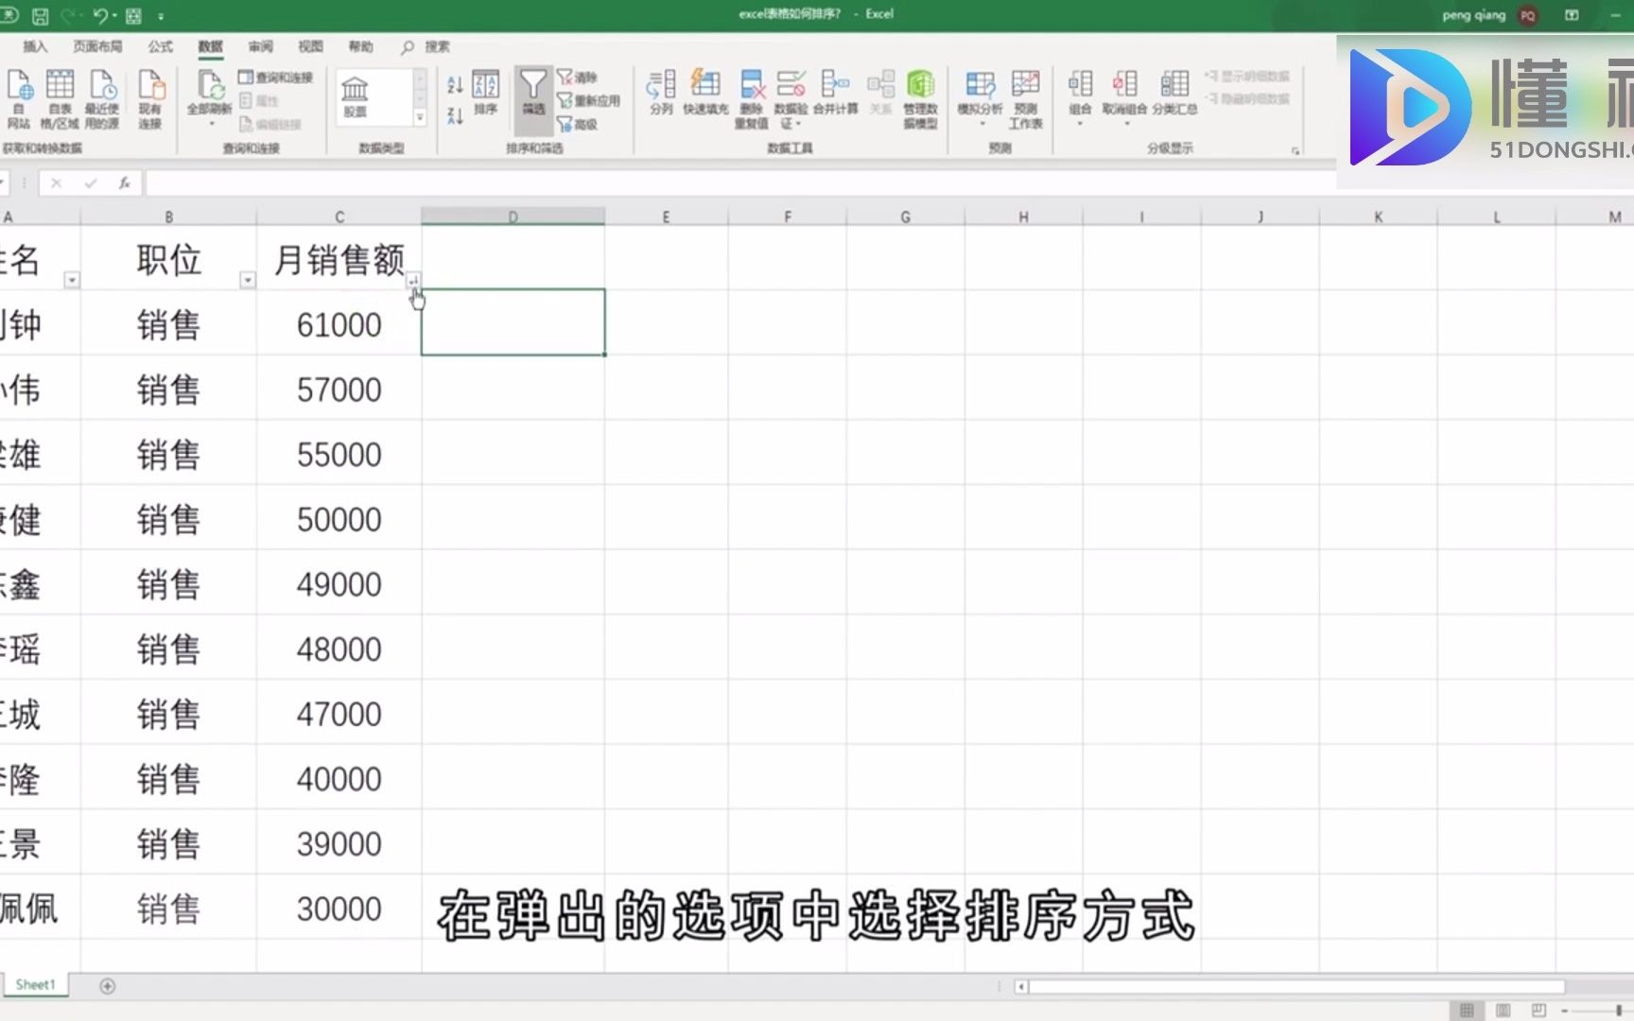Reapply the filter with 重新应用
Image resolution: width=1634 pixels, height=1021 pixels.
588,100
